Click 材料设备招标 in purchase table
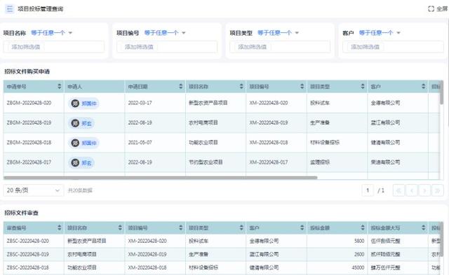 [325, 142]
